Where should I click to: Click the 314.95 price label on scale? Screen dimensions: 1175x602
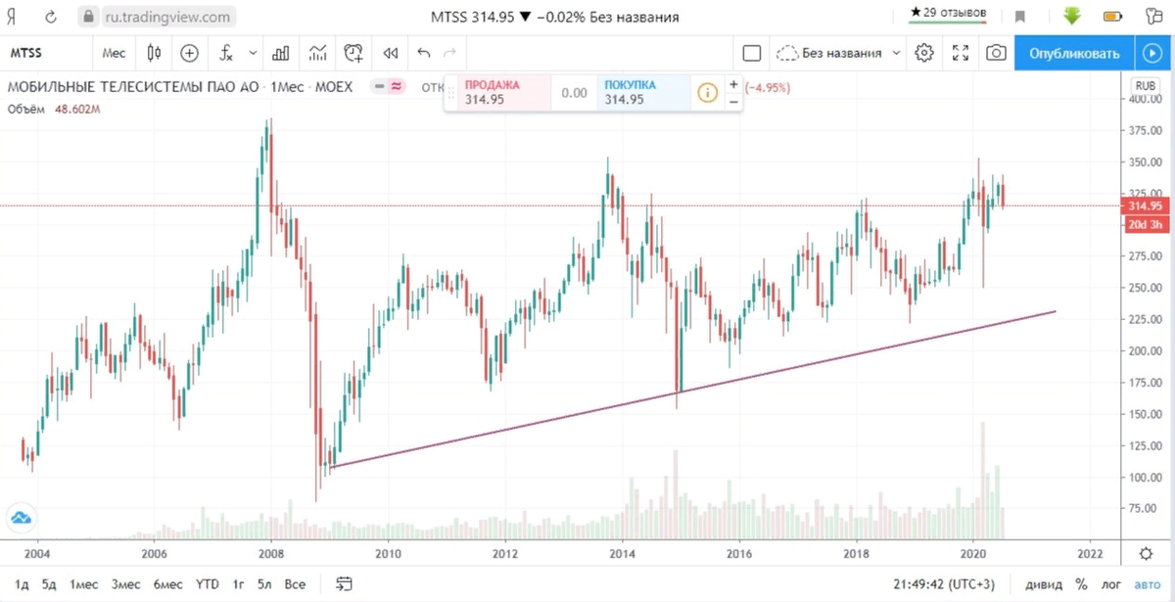(x=1145, y=206)
